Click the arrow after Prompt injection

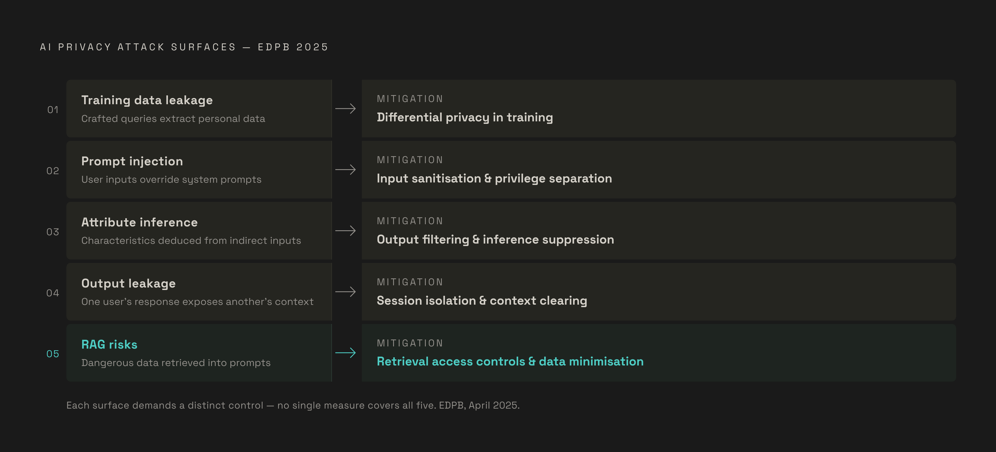(x=345, y=169)
